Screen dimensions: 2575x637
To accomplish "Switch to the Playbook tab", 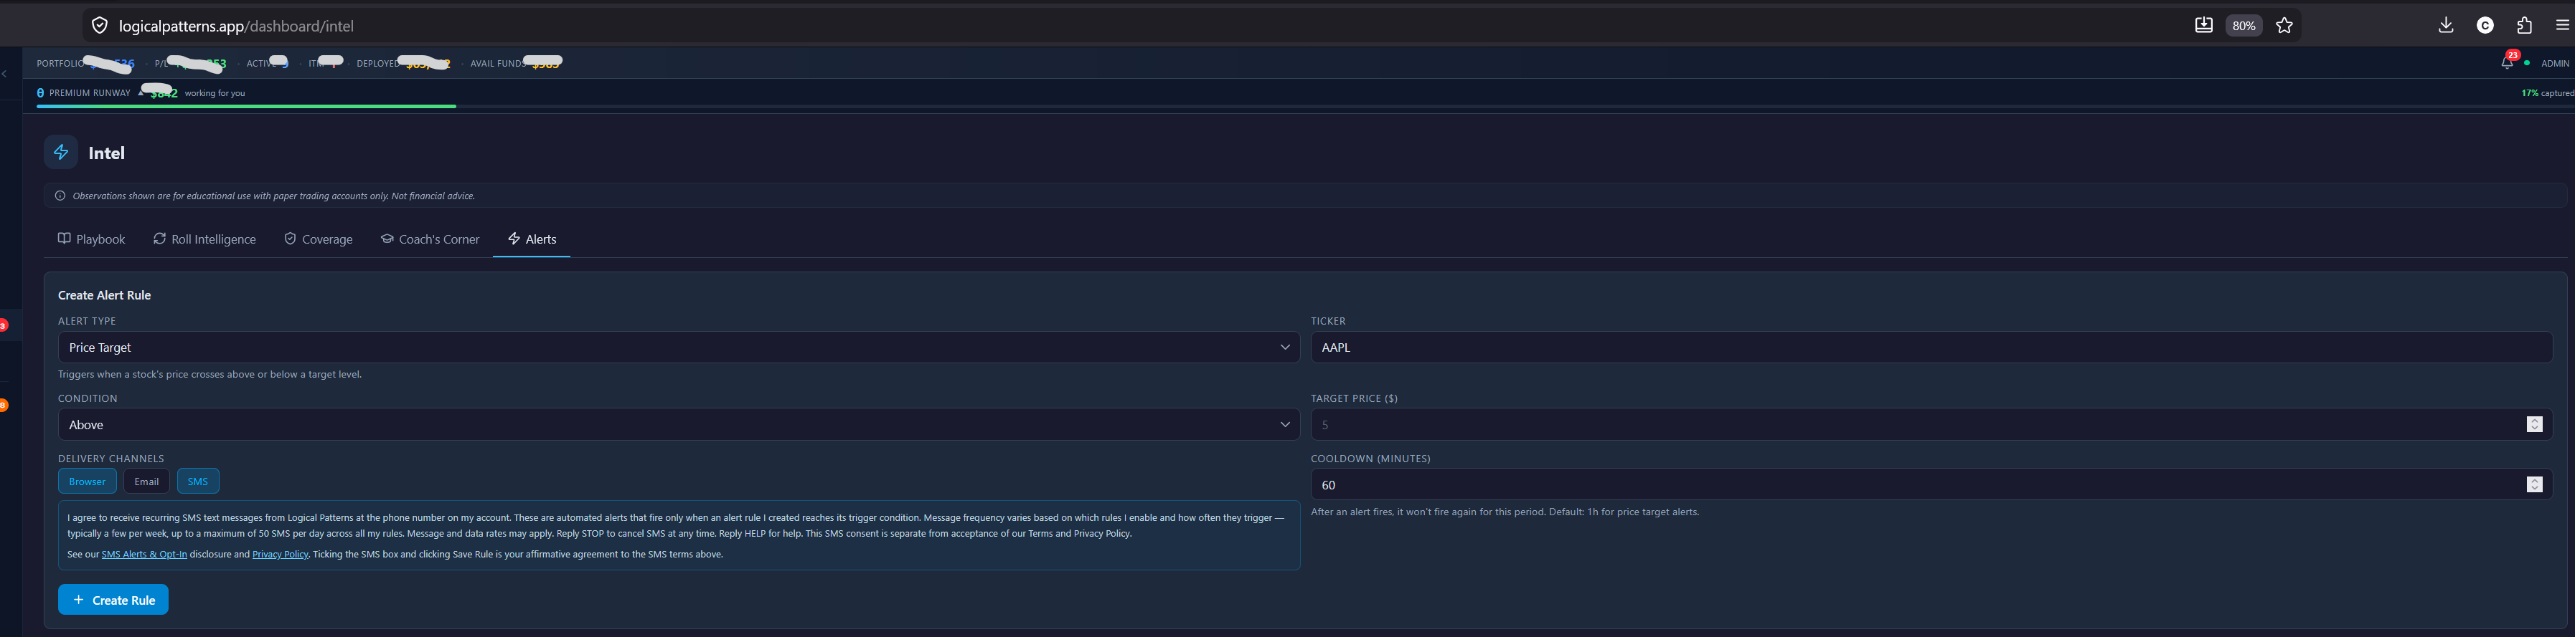I will pyautogui.click(x=91, y=239).
